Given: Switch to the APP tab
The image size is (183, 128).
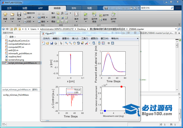Looking at the screenshot, I should pyautogui.click(x=40, y=8).
